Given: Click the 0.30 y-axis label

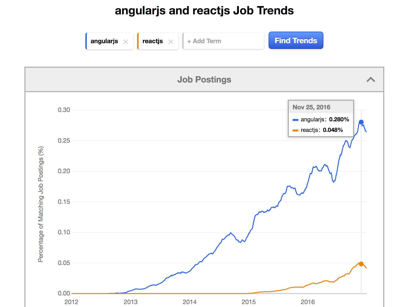Looking at the screenshot, I should [64, 110].
